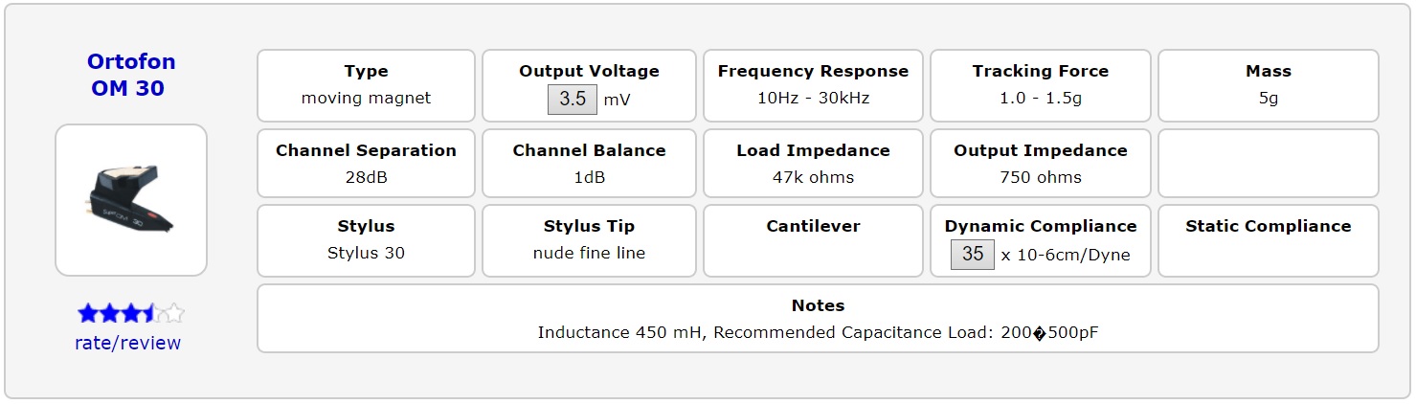Click the Type cell showing moving magnet
Image resolution: width=1416 pixels, height=404 pixels.
366,85
